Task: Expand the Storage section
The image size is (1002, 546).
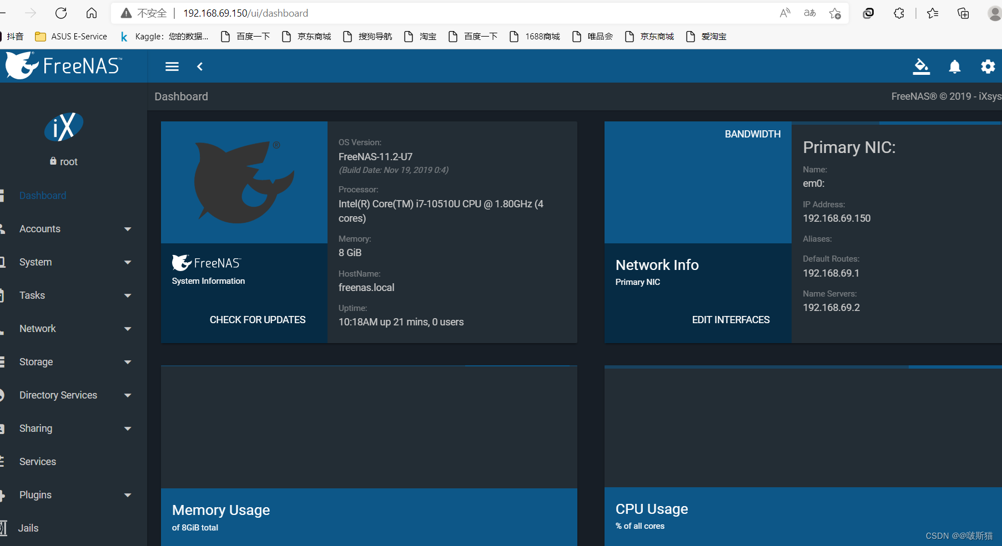Action: (36, 361)
